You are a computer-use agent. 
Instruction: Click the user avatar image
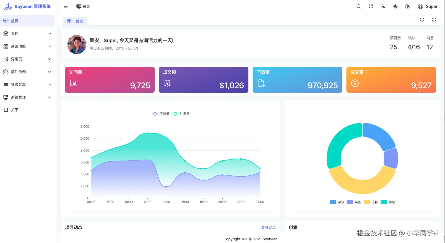77,45
